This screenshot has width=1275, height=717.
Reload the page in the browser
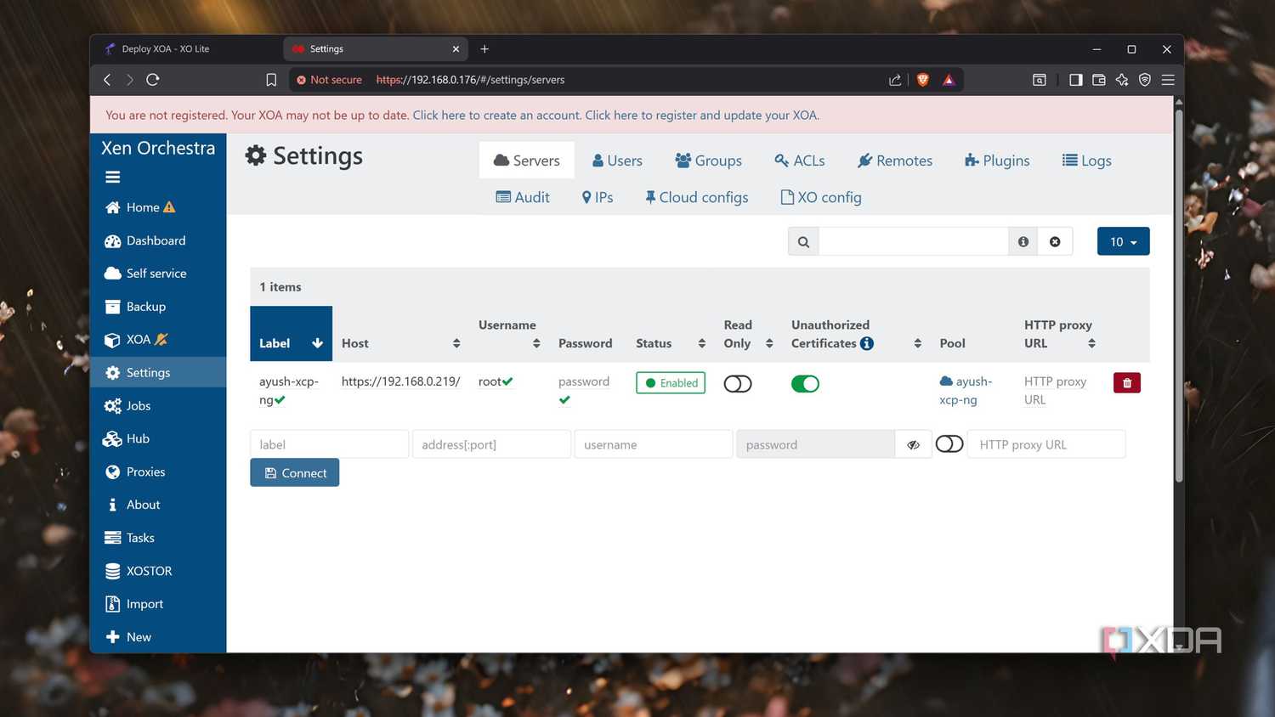click(153, 80)
